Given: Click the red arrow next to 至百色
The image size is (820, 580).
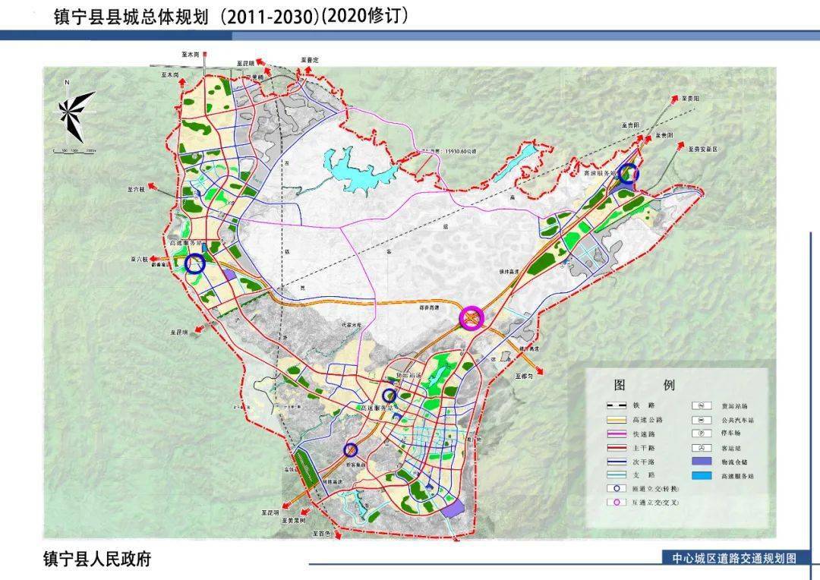Looking at the screenshot, I should coord(338,535).
